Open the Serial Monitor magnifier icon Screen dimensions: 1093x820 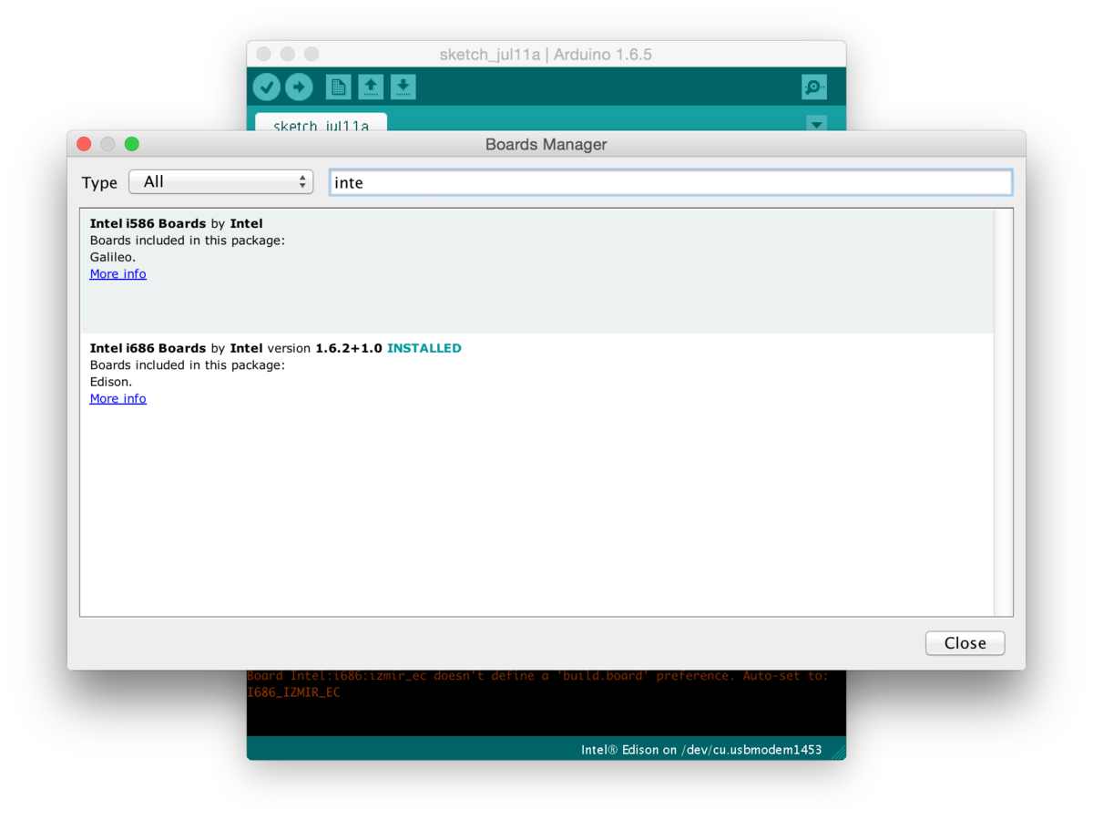click(814, 87)
